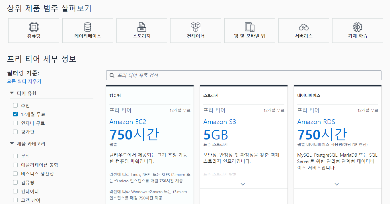
Task: Click 12개월 무료 badge on S3 card
Action: click(x=274, y=110)
